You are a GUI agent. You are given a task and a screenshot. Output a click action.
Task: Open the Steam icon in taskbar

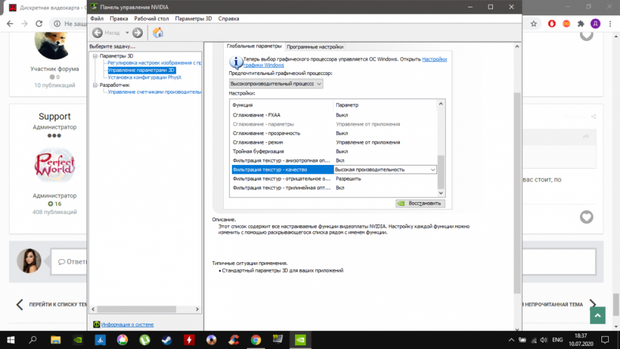[x=167, y=340]
